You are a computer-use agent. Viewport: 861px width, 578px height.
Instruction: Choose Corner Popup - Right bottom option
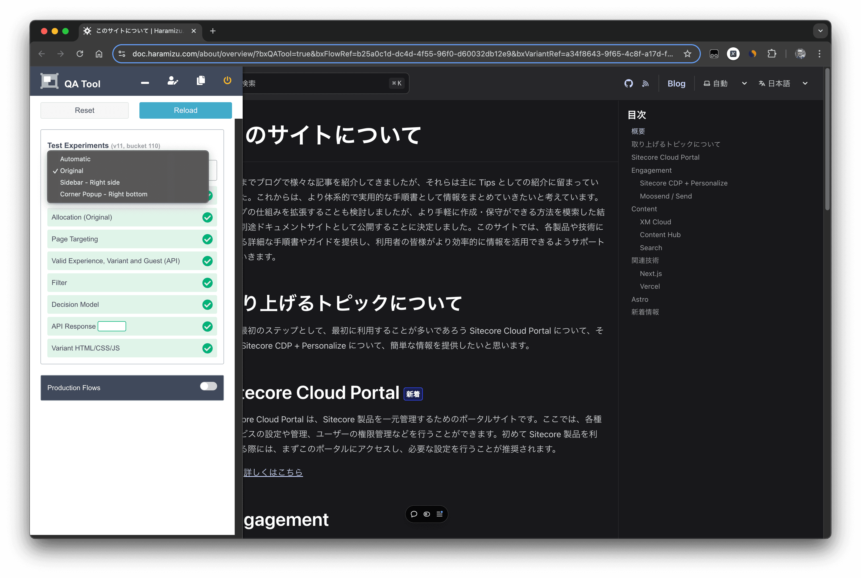coord(104,194)
